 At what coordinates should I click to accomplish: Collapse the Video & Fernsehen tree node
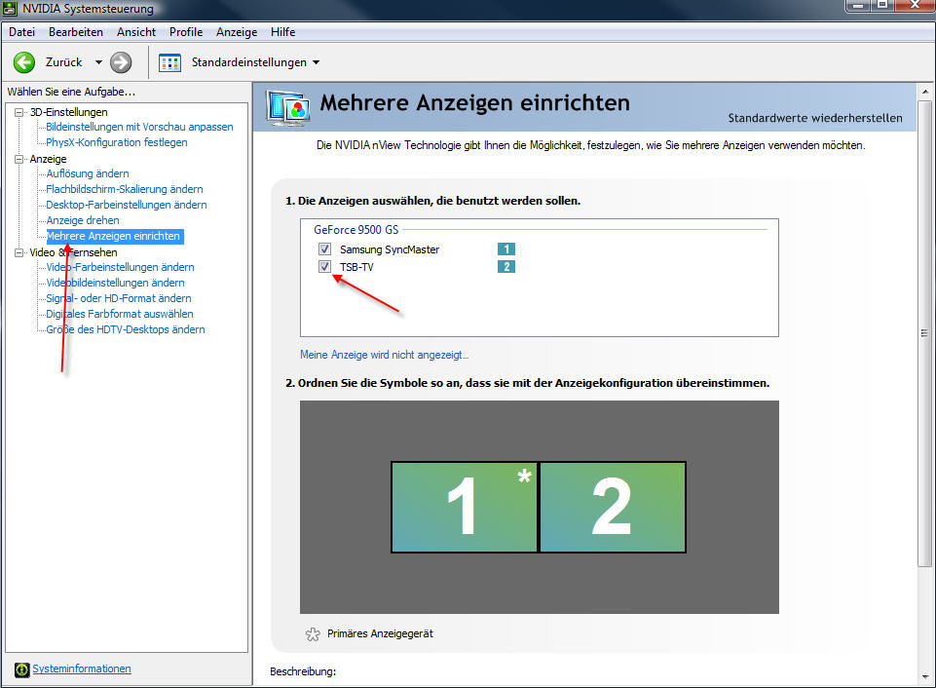pos(19,252)
